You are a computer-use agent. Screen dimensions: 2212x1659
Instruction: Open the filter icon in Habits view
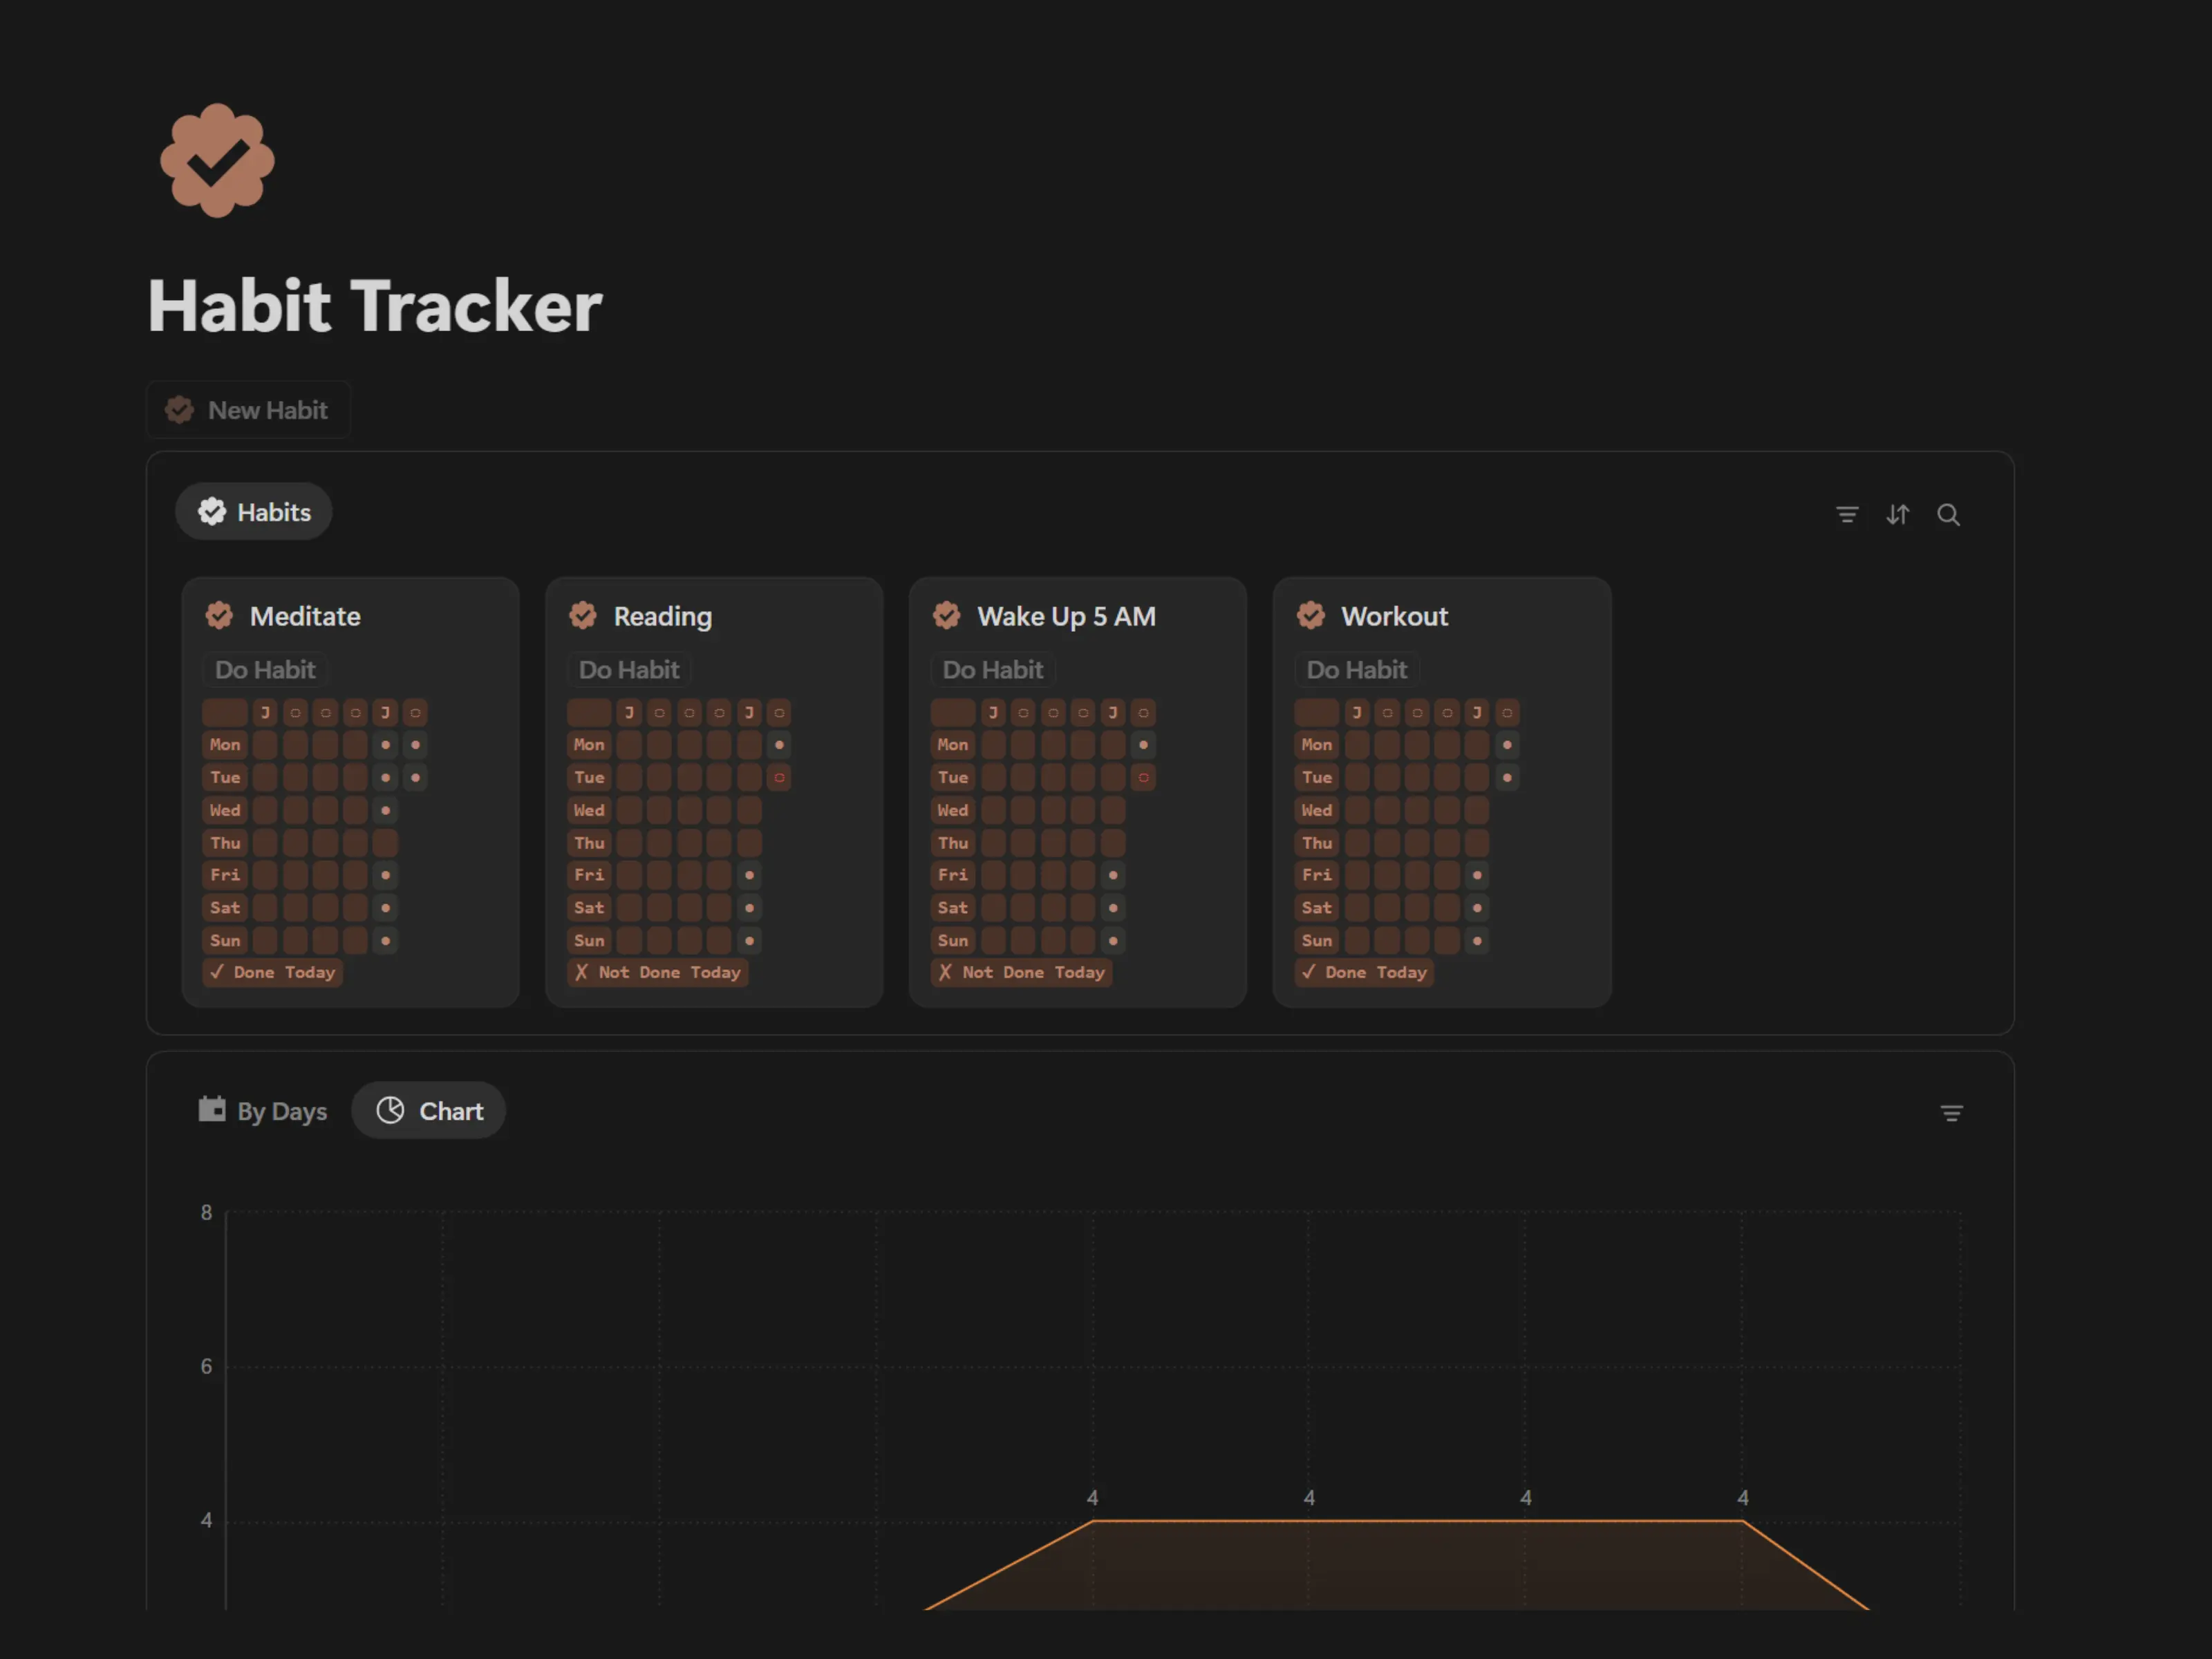point(1847,514)
